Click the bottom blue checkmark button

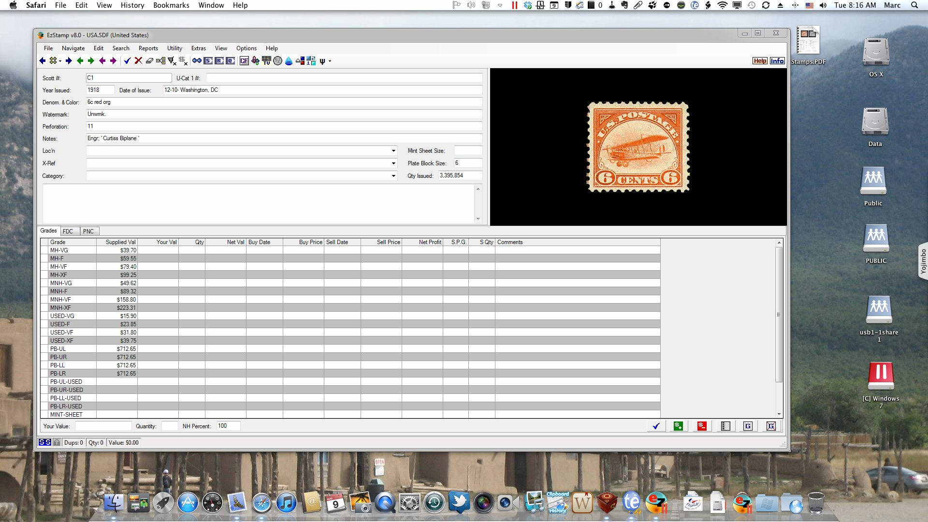(656, 426)
